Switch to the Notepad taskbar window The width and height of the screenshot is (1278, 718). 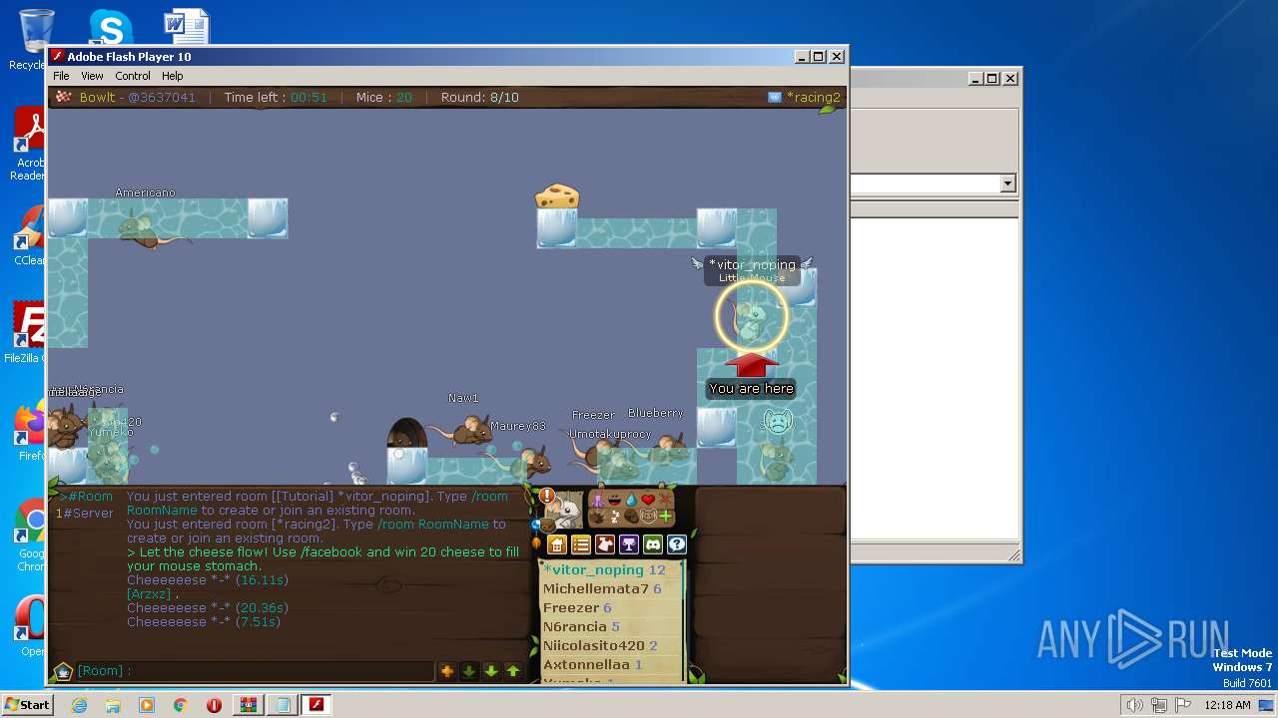[x=282, y=705]
